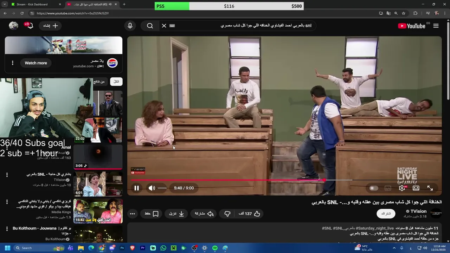Click the تنزيل download button
The height and width of the screenshot is (253, 450).
click(176, 214)
